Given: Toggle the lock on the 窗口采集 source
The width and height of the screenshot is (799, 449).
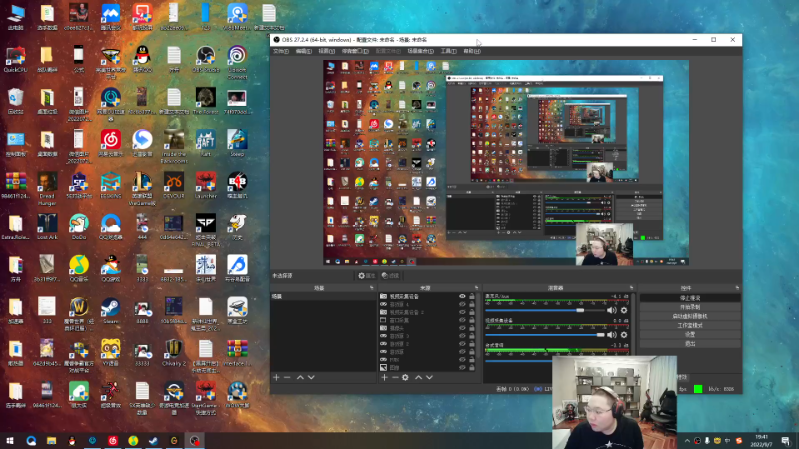Looking at the screenshot, I should [x=472, y=320].
